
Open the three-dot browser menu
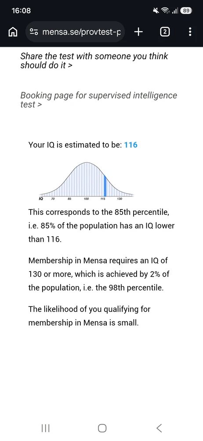pos(190,32)
